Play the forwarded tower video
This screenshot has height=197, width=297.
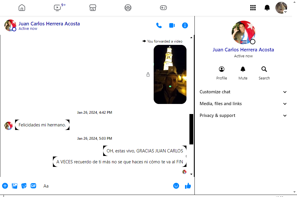coord(170,74)
